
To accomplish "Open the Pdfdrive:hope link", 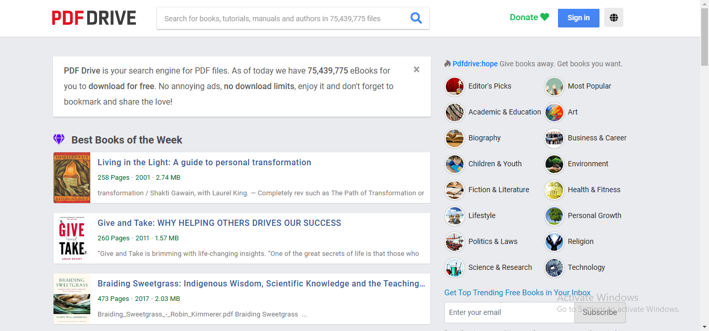I will tap(474, 64).
